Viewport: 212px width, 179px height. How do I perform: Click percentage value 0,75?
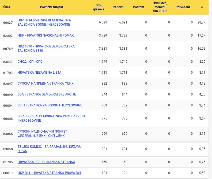tap(202, 162)
